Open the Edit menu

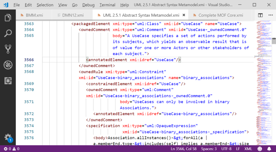(28, 5)
